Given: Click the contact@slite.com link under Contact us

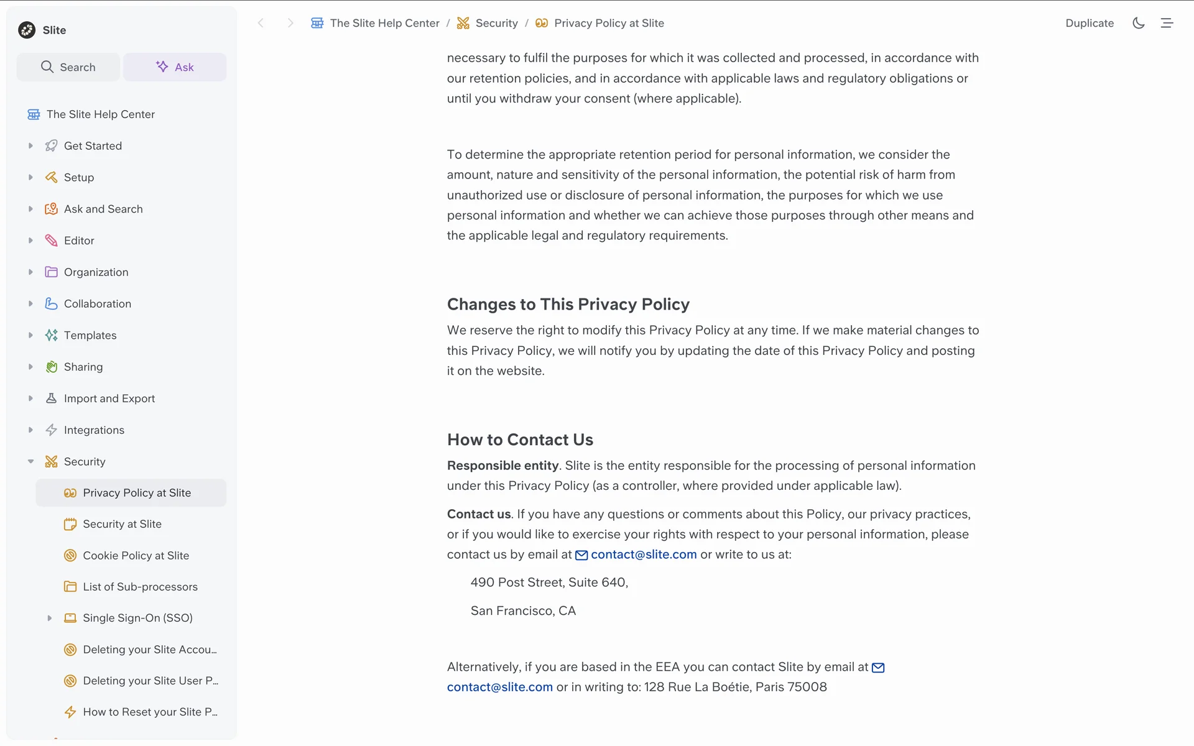Looking at the screenshot, I should [x=643, y=555].
